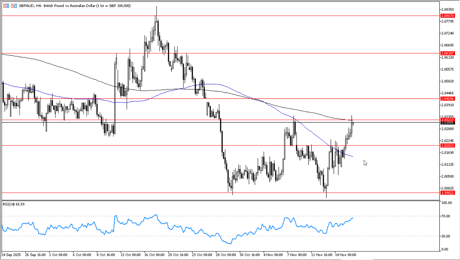The height and width of the screenshot is (260, 460).
Task: Click the 2.00025 value on price scale
Action: pos(447,188)
